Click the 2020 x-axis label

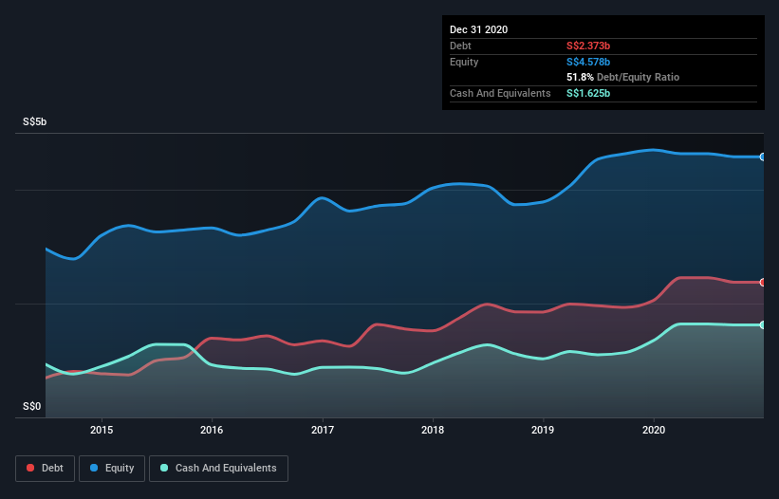[x=654, y=430]
